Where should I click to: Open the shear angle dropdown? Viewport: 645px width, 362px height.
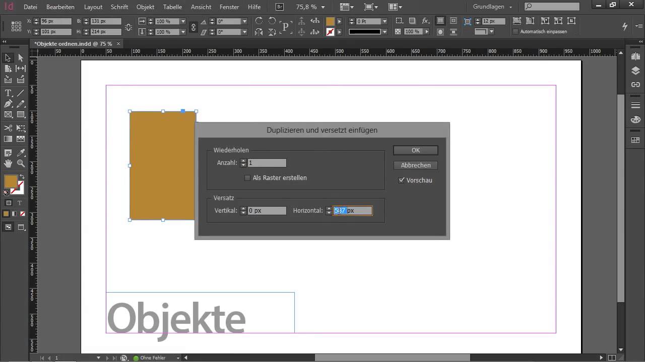click(244, 32)
